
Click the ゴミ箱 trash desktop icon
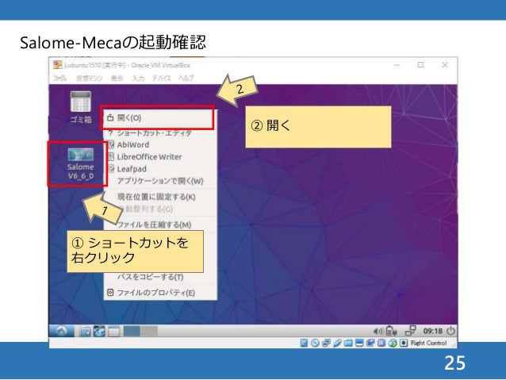click(x=81, y=107)
